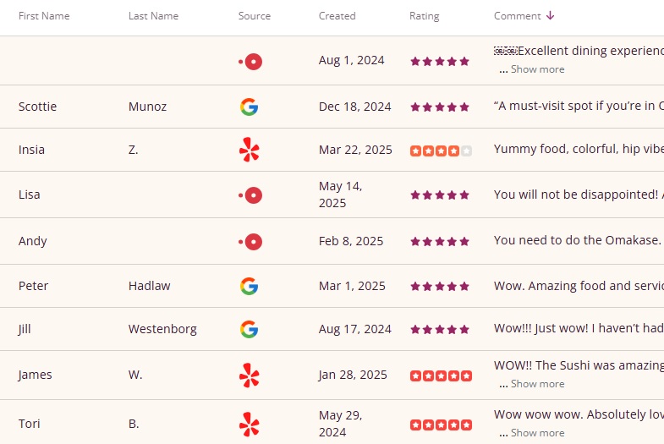Click Insia Z.'s Yelp source icon

pos(249,151)
